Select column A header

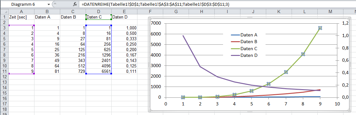click(x=21, y=11)
